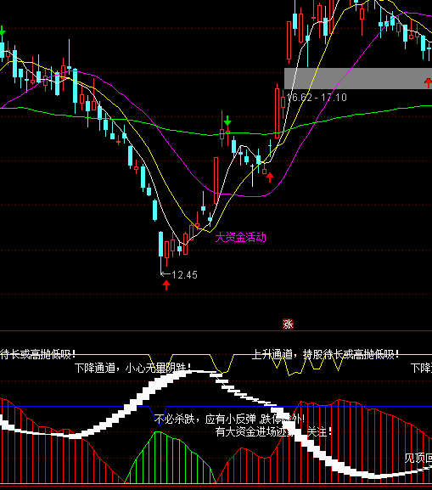This screenshot has height=490, width=432.
Task: Select the gray 16.62 - 17.10 price zone band
Action: coord(358,78)
